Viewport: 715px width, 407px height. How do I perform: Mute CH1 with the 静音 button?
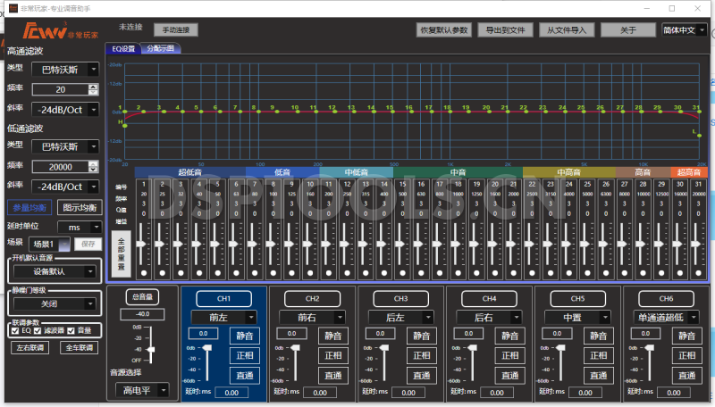point(246,336)
